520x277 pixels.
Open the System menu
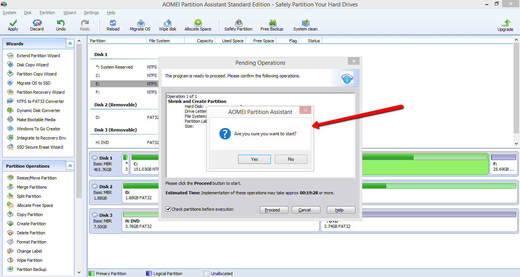[10, 13]
